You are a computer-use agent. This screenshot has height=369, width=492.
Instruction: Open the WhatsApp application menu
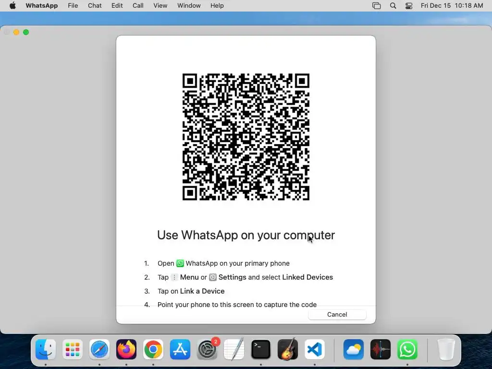click(42, 6)
